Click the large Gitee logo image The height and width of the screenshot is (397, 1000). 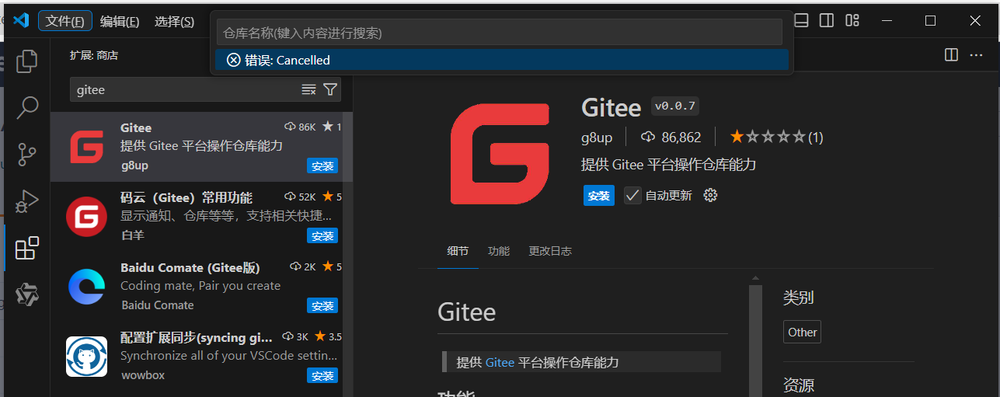click(500, 153)
